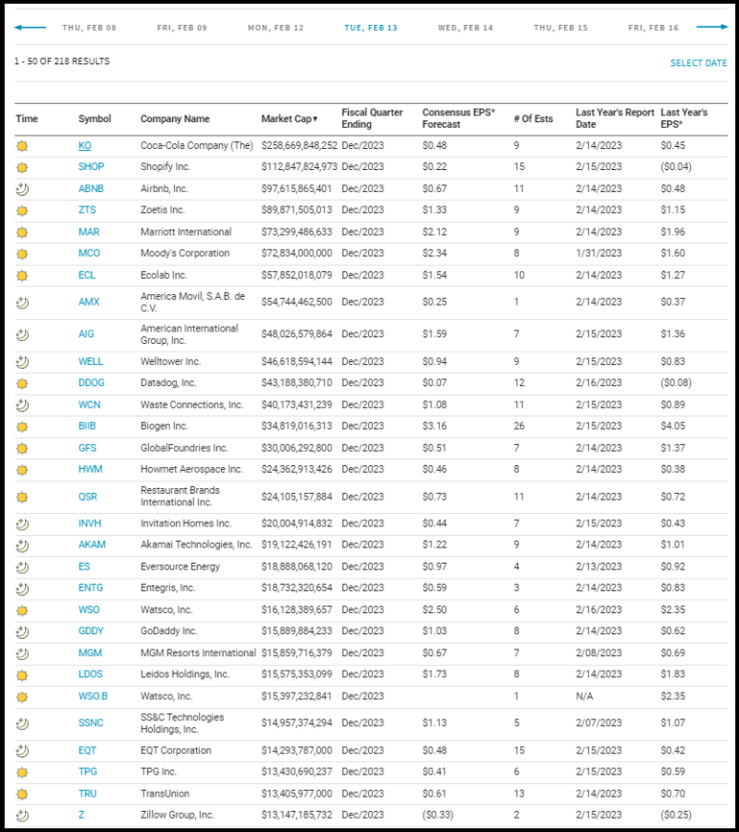Open the ENTG ticker link
Screen dimensions: 739x832
[91, 587]
